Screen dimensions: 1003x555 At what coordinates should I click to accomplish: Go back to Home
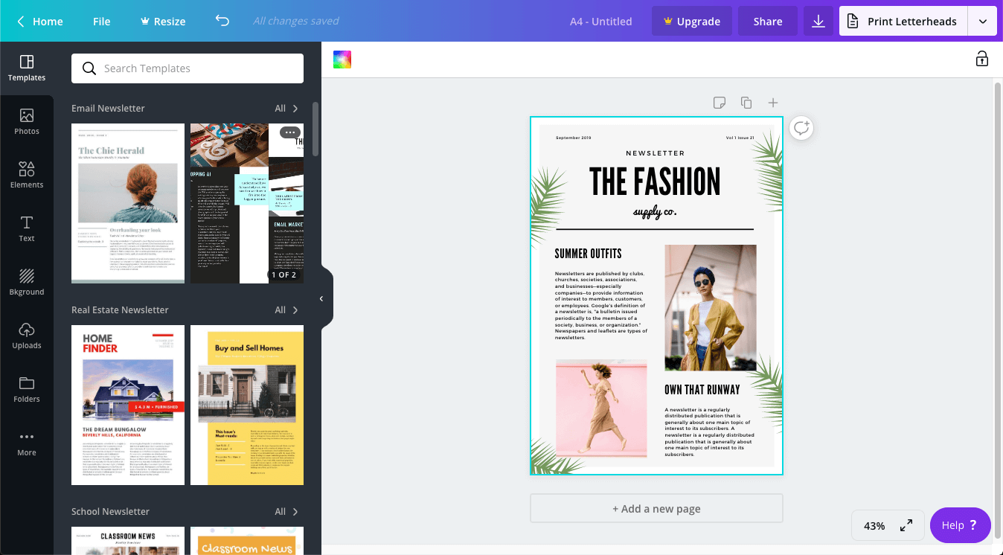click(39, 21)
